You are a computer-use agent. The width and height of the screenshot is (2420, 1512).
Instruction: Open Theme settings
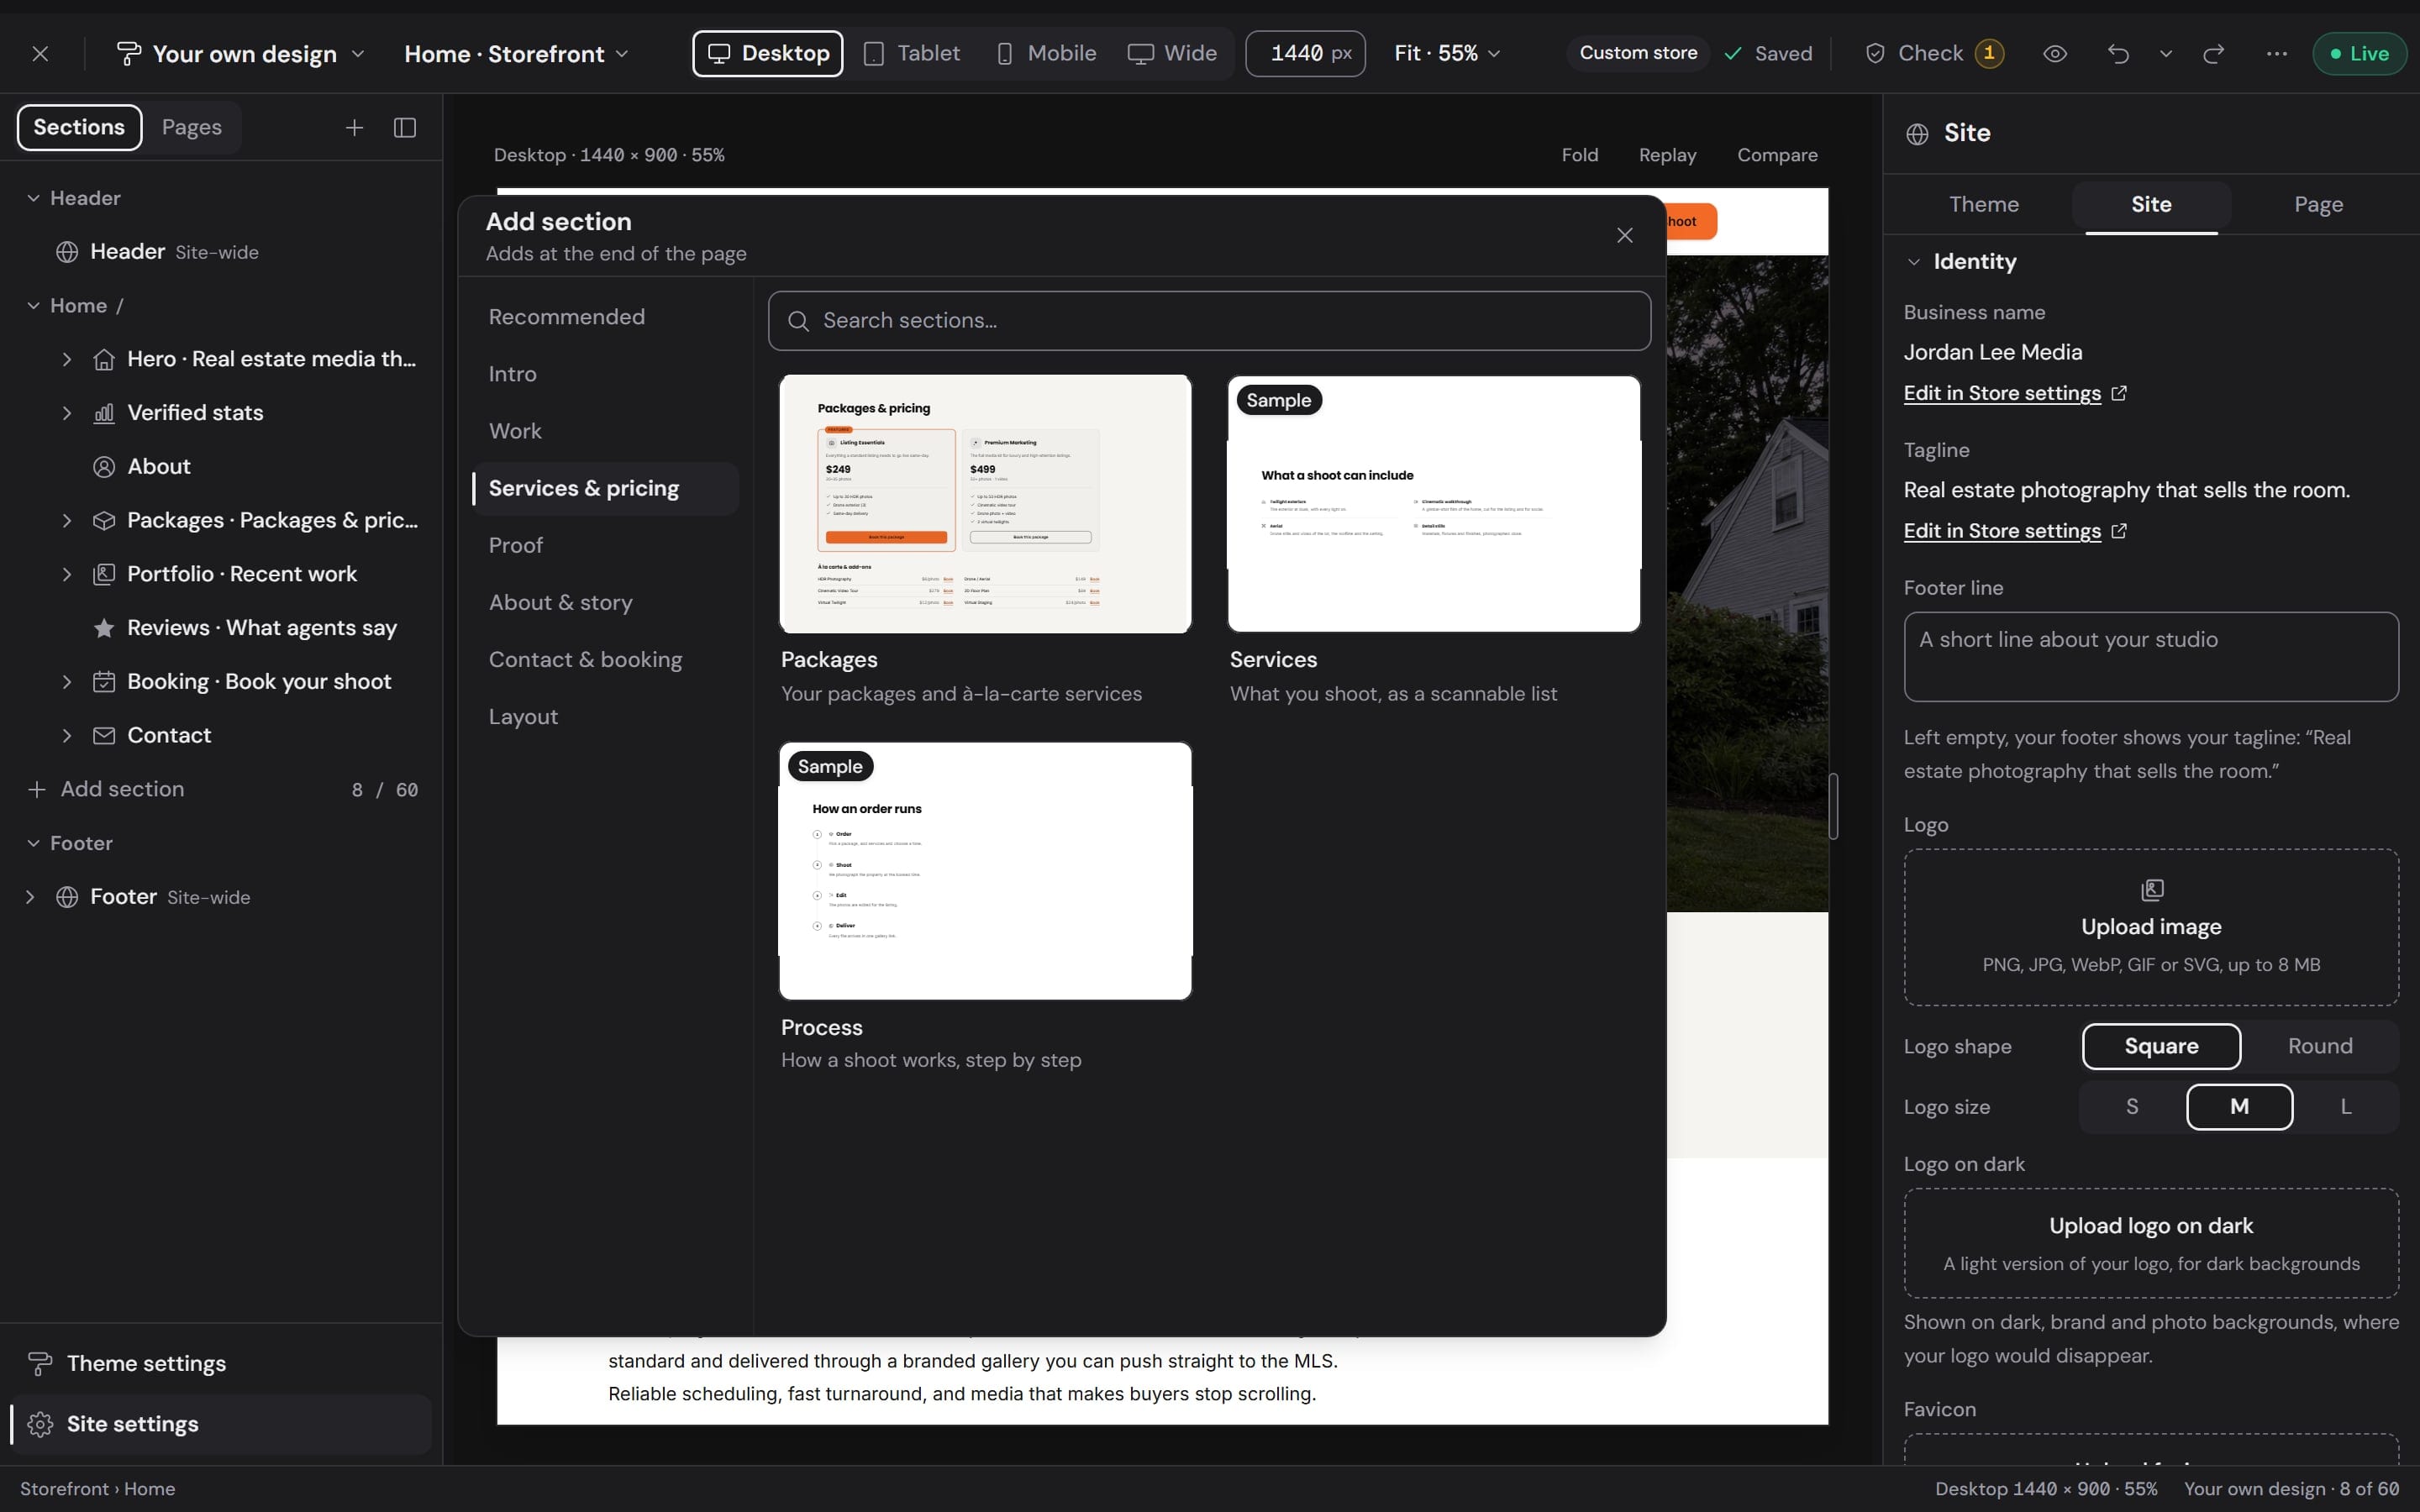click(x=220, y=1364)
